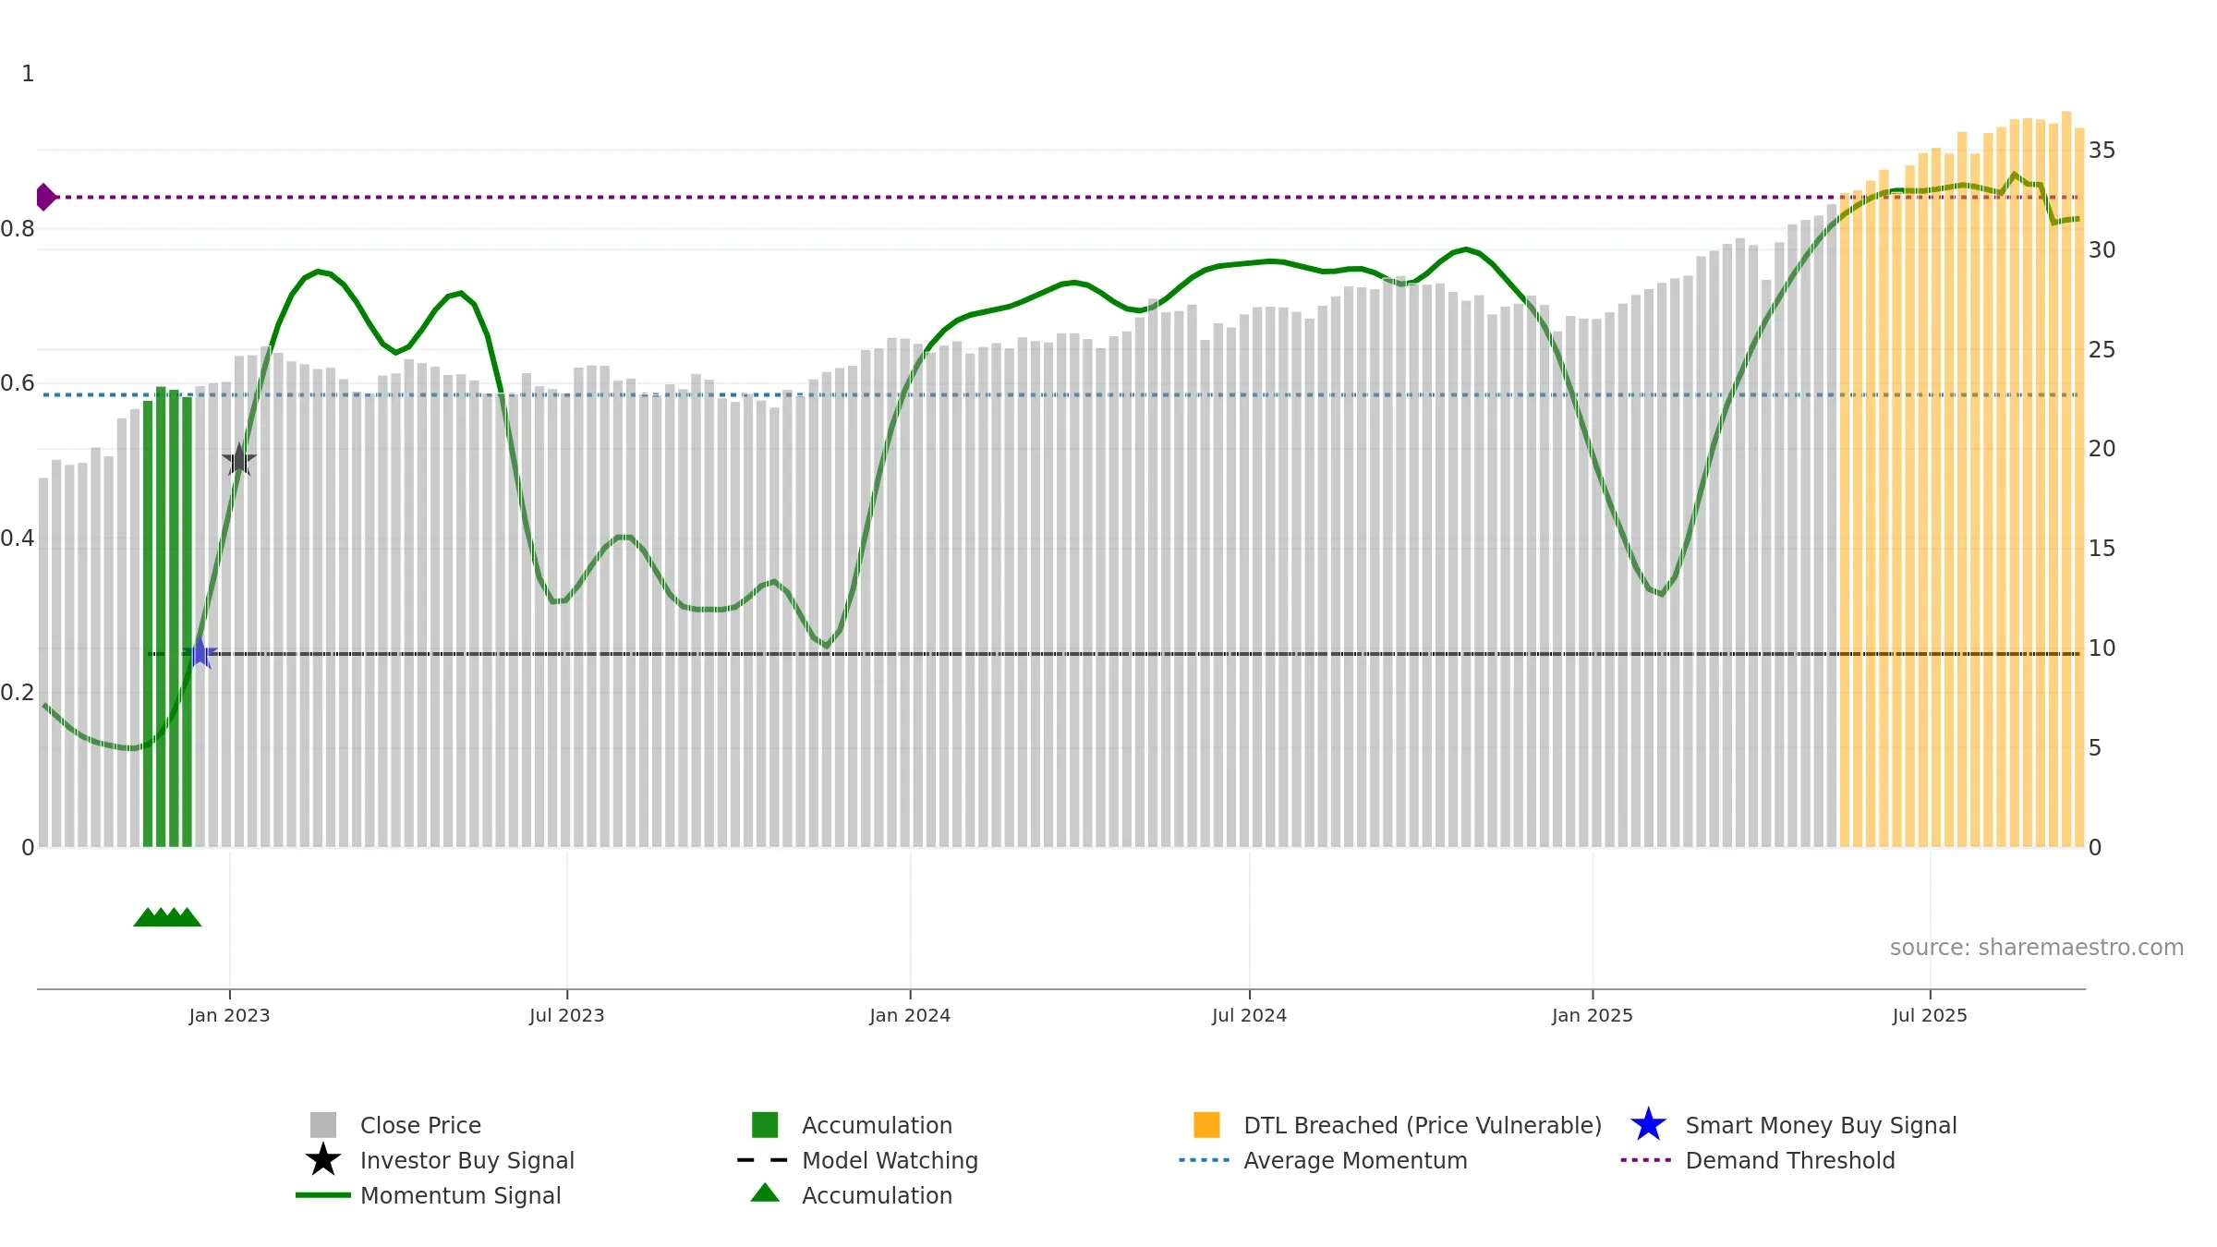Click the right axis value 25
This screenshot has height=1247, width=2217.
pos(2102,349)
